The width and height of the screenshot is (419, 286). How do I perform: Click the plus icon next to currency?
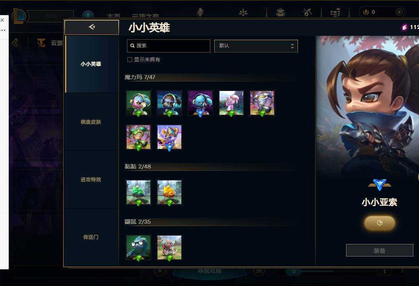point(399,12)
